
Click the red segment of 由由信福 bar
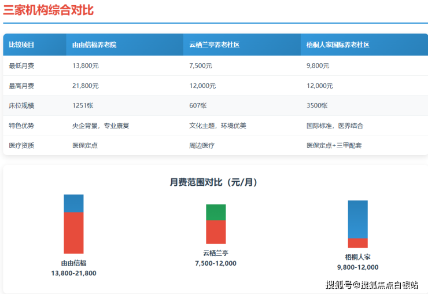coord(73,233)
